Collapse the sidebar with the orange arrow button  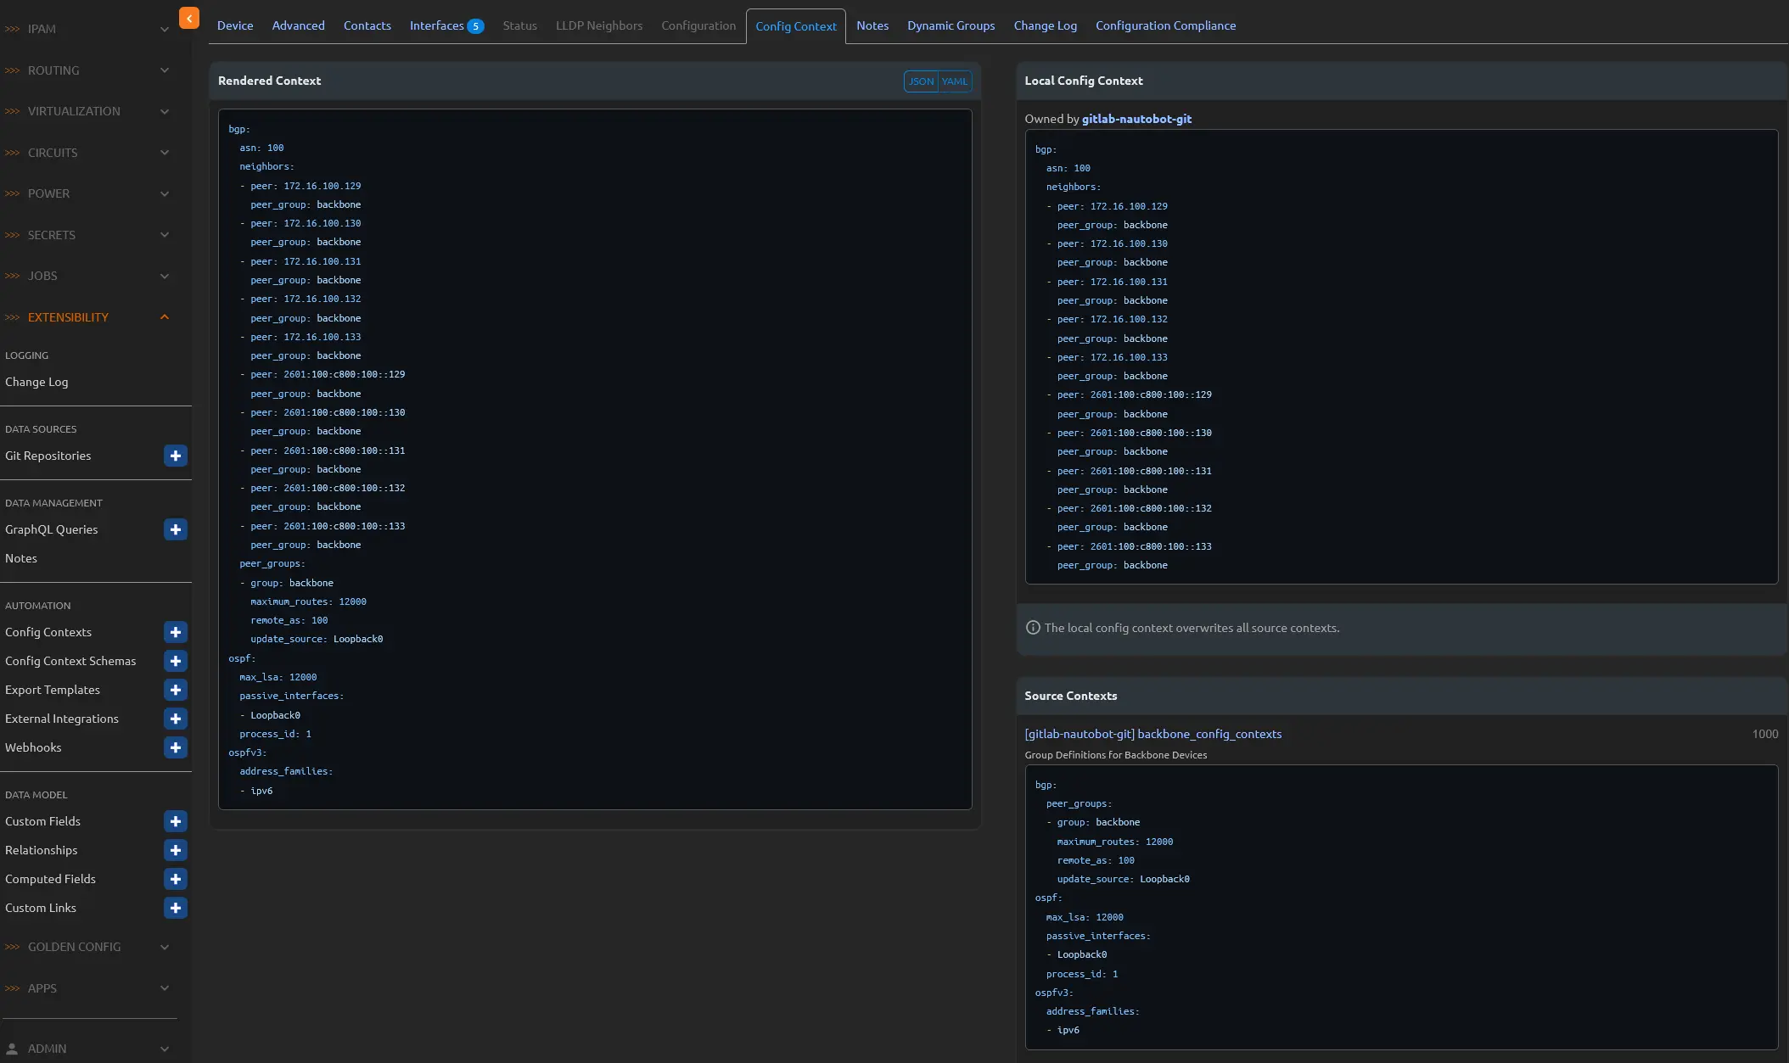coord(189,18)
